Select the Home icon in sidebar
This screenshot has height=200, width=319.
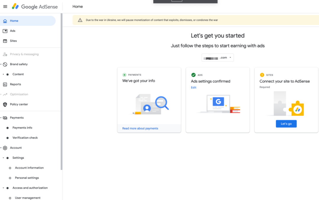[x=5, y=21]
